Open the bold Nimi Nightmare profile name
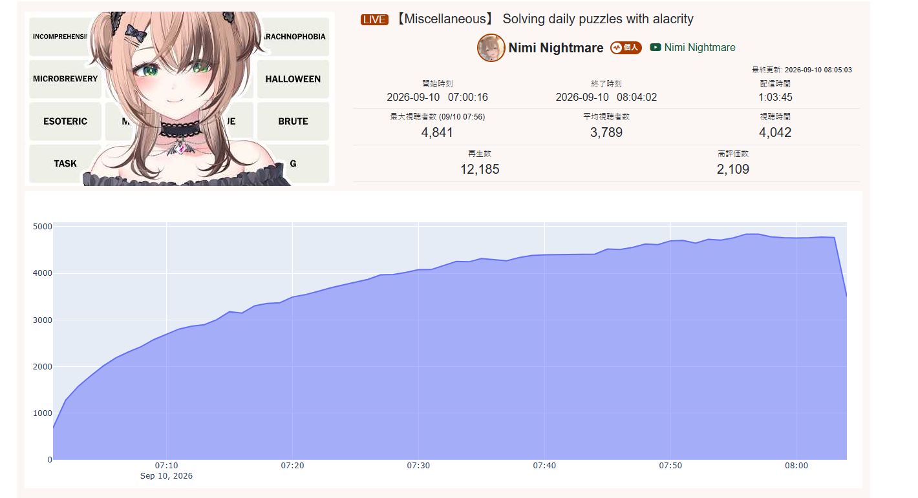The image size is (918, 498). 556,48
